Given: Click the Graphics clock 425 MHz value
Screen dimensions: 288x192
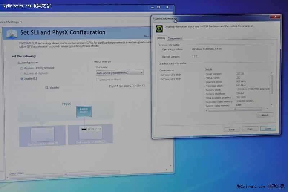Looking at the screenshot, I should click(x=241, y=81).
